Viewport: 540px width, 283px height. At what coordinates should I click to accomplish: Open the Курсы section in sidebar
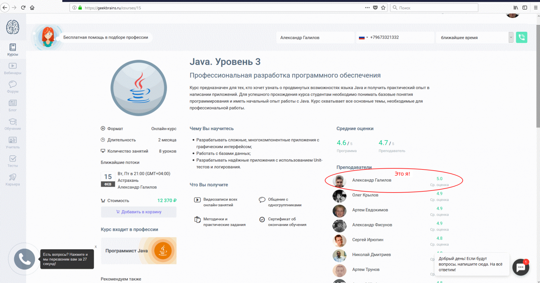pos(12,49)
